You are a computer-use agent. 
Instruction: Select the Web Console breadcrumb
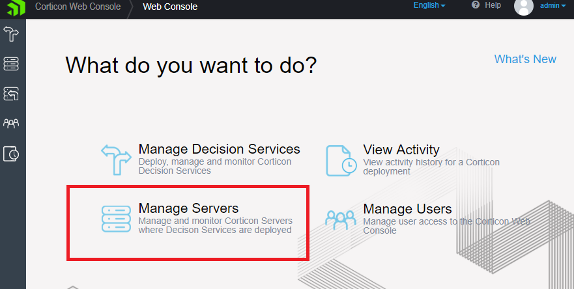[x=170, y=7]
